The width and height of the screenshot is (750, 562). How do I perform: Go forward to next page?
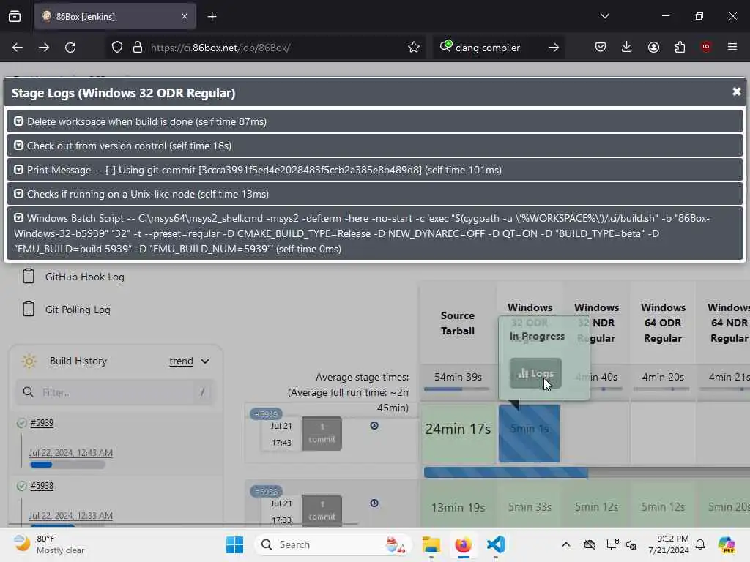tap(44, 48)
